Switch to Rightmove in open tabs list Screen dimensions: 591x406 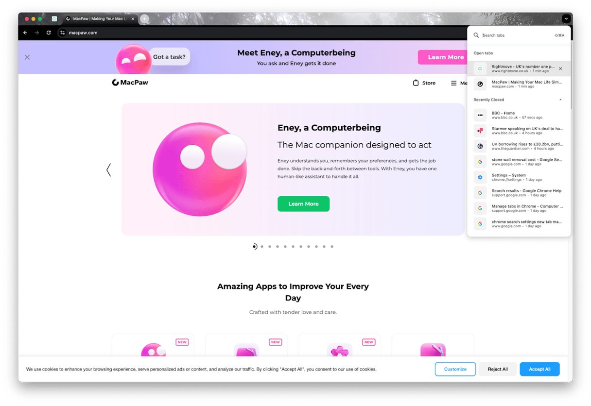point(519,68)
